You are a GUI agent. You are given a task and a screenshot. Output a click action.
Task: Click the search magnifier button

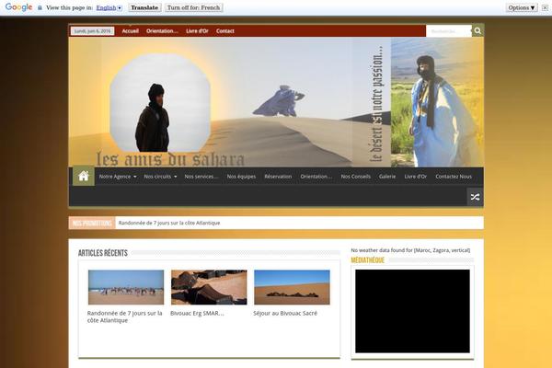pos(477,30)
